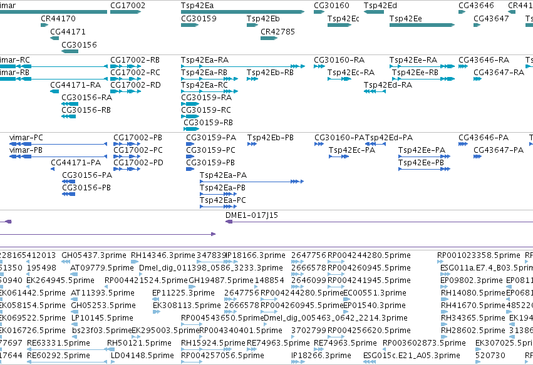Select EST AT09779.5prime
This screenshot has height=365, width=533.
(102, 268)
